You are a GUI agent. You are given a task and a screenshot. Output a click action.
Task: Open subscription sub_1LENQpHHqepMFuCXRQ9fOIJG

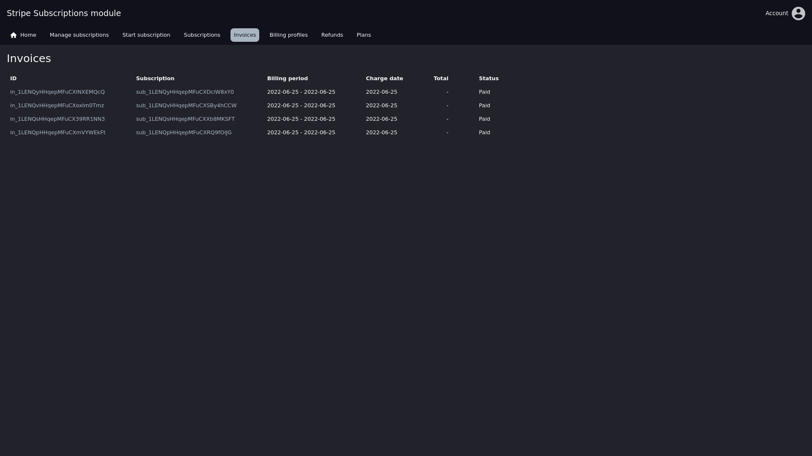pyautogui.click(x=184, y=133)
